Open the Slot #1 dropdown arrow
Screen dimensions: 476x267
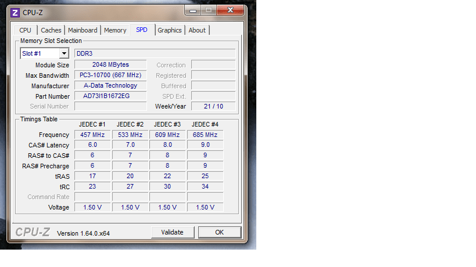click(64, 53)
